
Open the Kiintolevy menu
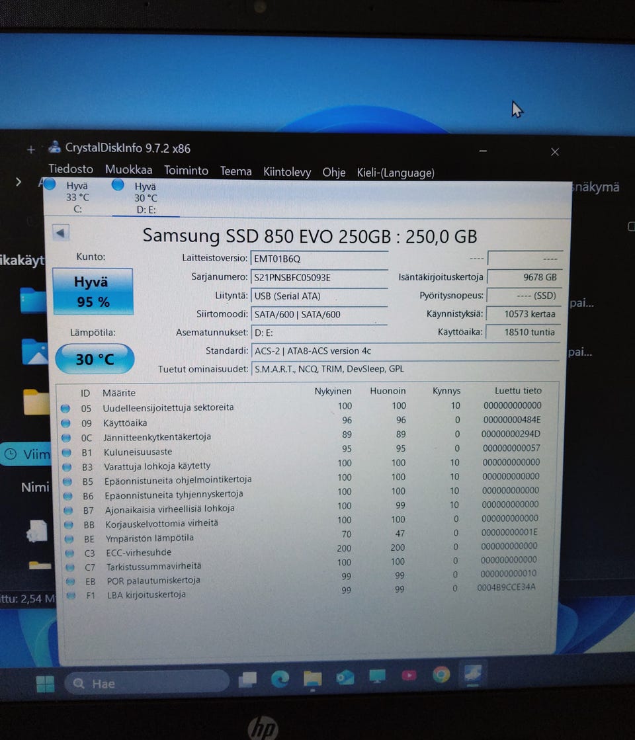point(287,172)
